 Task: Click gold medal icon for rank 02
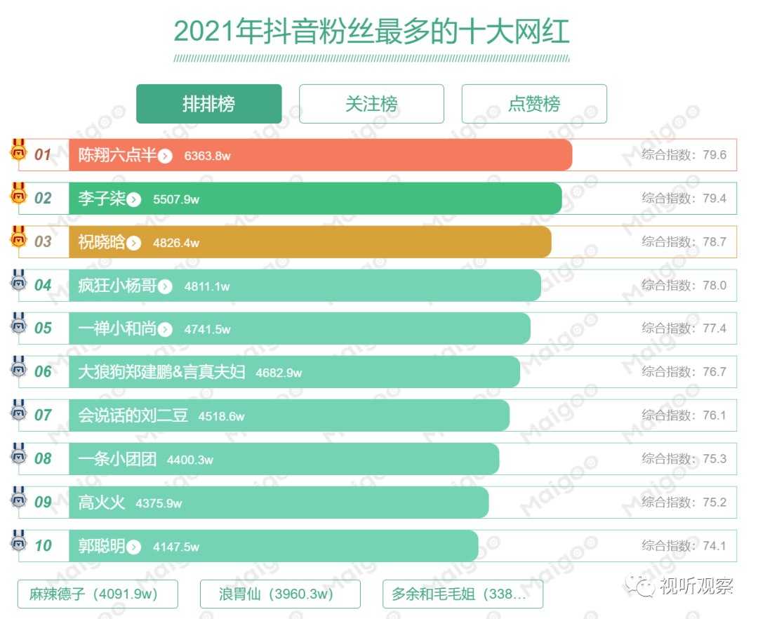18,194
